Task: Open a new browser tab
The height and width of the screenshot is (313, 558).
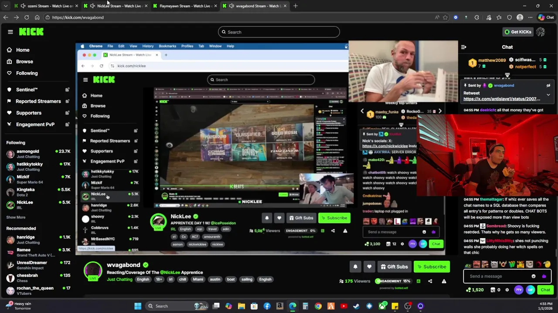Action: tap(296, 6)
